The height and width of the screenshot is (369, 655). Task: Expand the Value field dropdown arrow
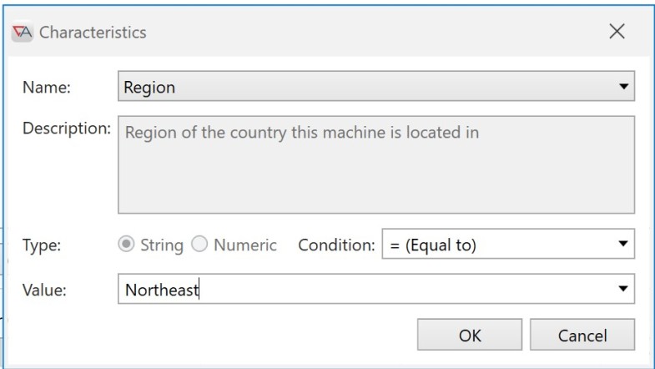(622, 289)
